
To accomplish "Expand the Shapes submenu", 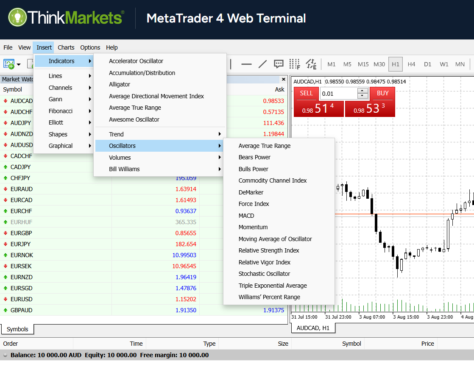I will pos(64,134).
